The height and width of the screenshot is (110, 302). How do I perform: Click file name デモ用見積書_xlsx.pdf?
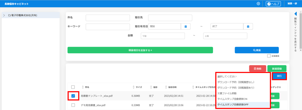click(x=93, y=105)
